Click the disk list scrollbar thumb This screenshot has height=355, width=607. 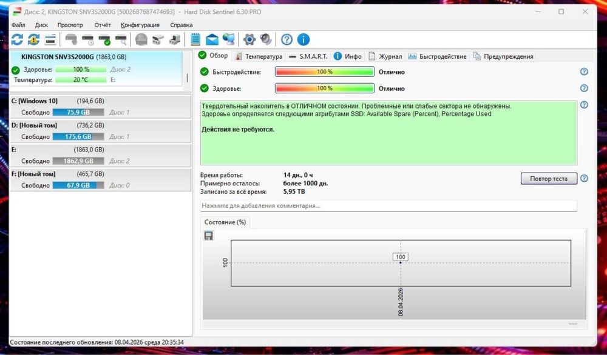(188, 78)
